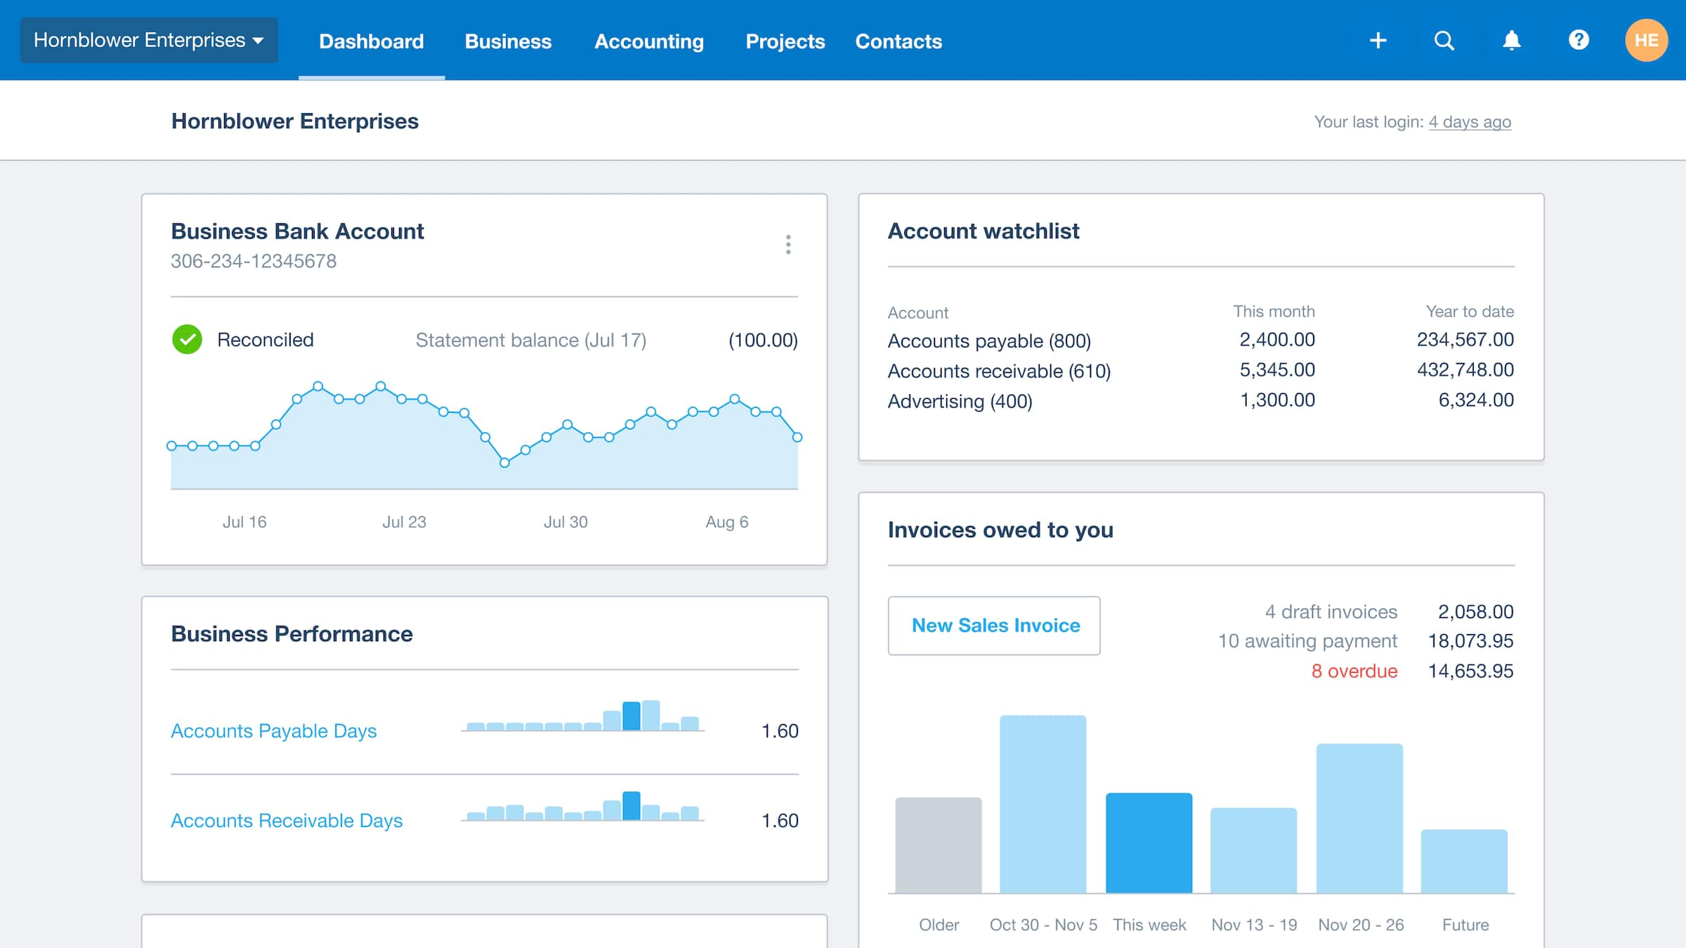This screenshot has height=948, width=1686.
Task: Toggle the Hornblower Enterprises organization dropdown
Action: (148, 41)
